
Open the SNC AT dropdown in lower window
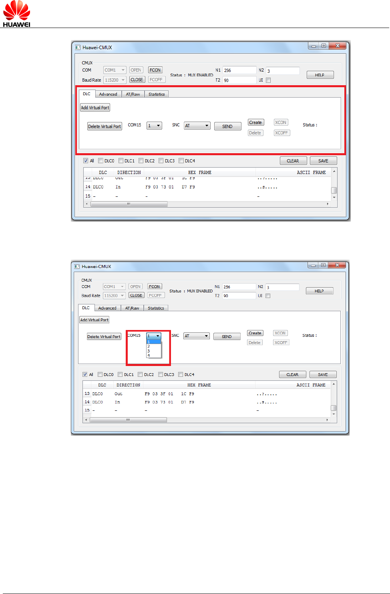(196, 336)
